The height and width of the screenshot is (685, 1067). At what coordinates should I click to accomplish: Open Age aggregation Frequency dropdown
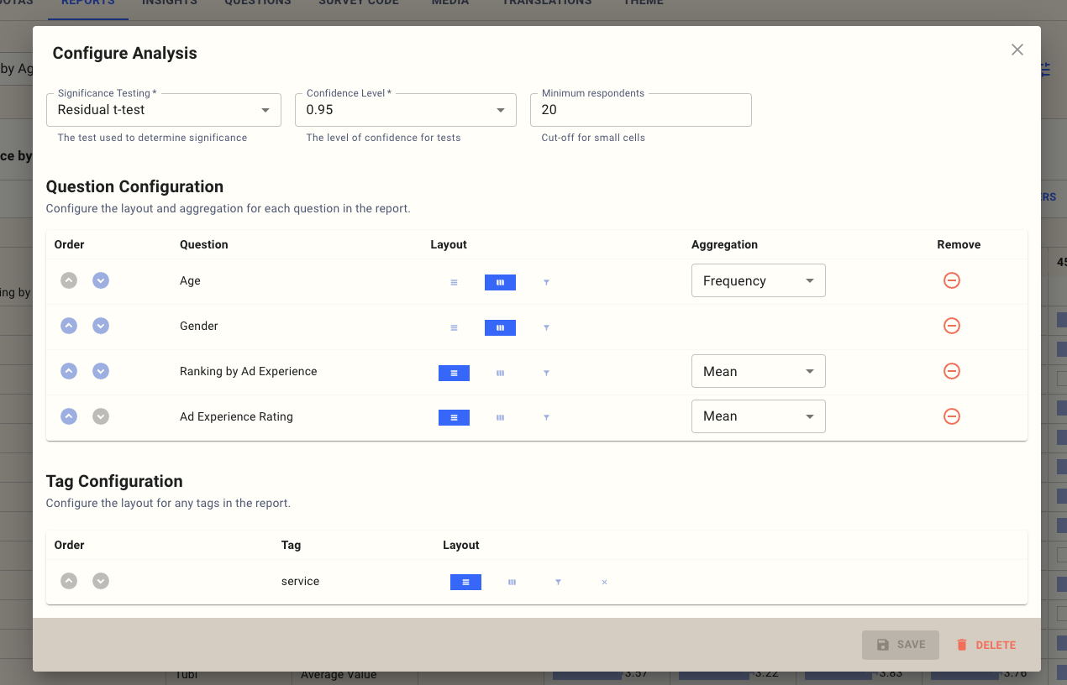[x=758, y=280]
